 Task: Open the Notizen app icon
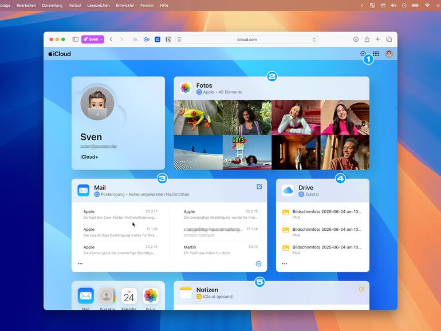(186, 293)
